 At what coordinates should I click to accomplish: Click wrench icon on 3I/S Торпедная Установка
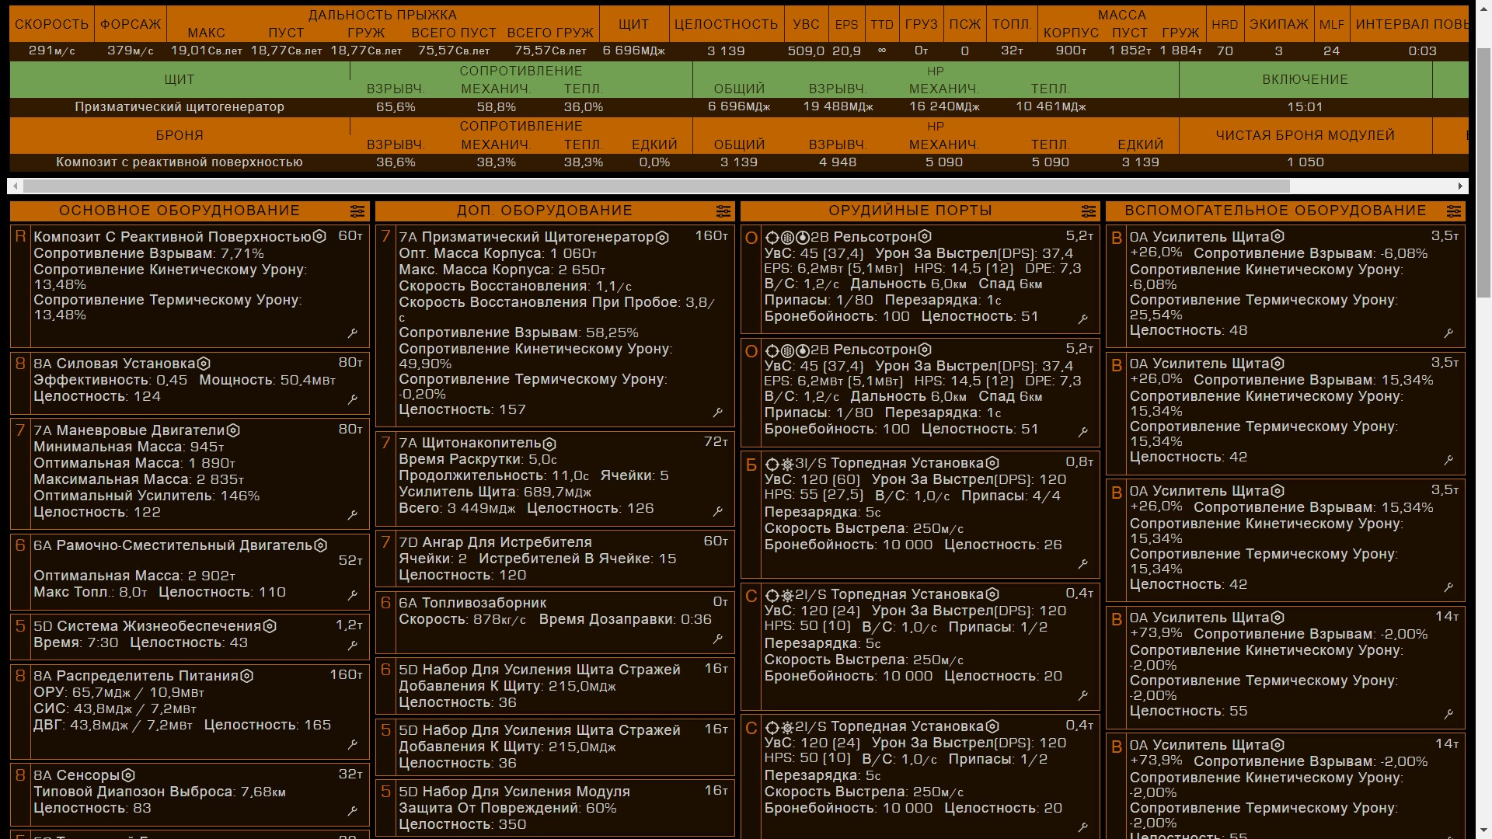click(x=1083, y=563)
